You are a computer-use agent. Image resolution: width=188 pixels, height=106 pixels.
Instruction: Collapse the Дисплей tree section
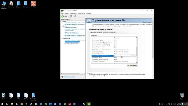coord(62,26)
